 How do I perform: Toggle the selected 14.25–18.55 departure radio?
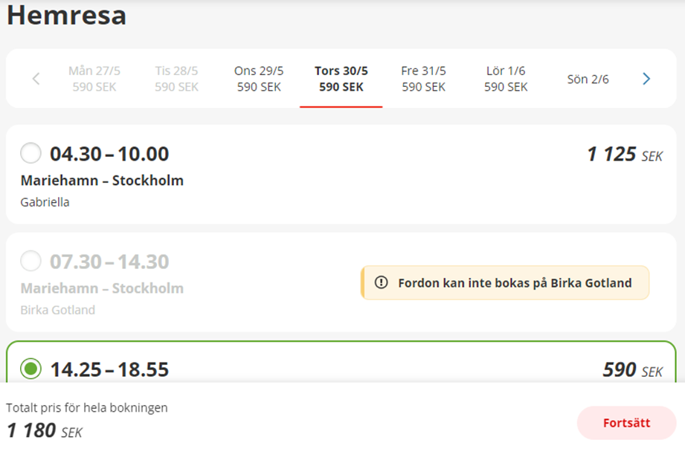tap(30, 369)
